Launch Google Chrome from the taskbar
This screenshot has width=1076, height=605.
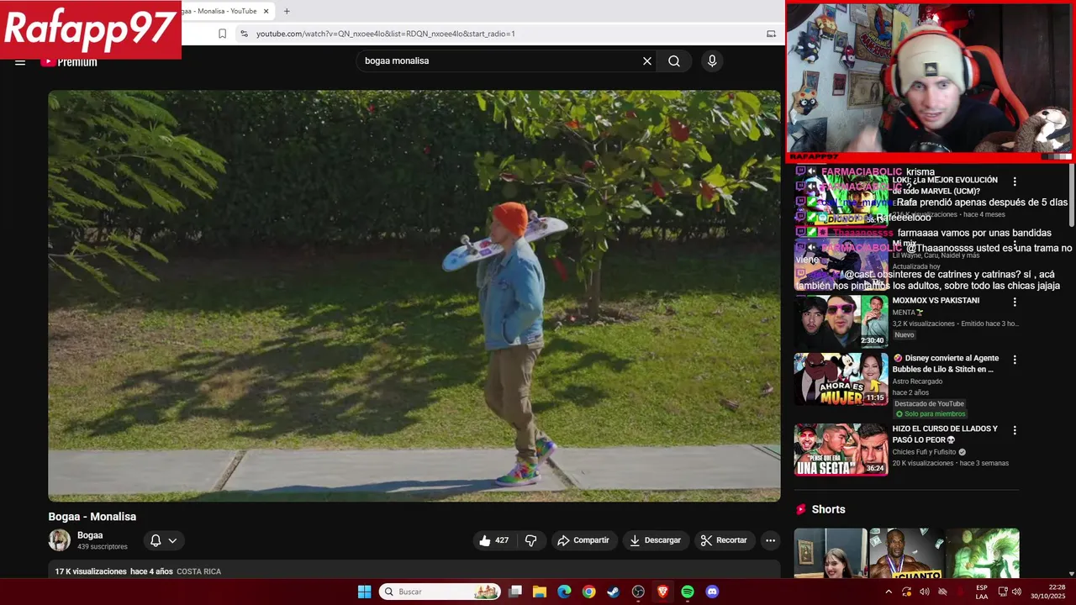[x=588, y=592]
